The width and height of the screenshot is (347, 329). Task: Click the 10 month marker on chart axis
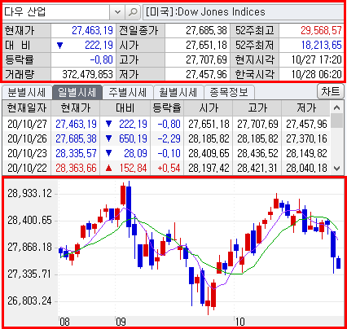[x=240, y=322]
